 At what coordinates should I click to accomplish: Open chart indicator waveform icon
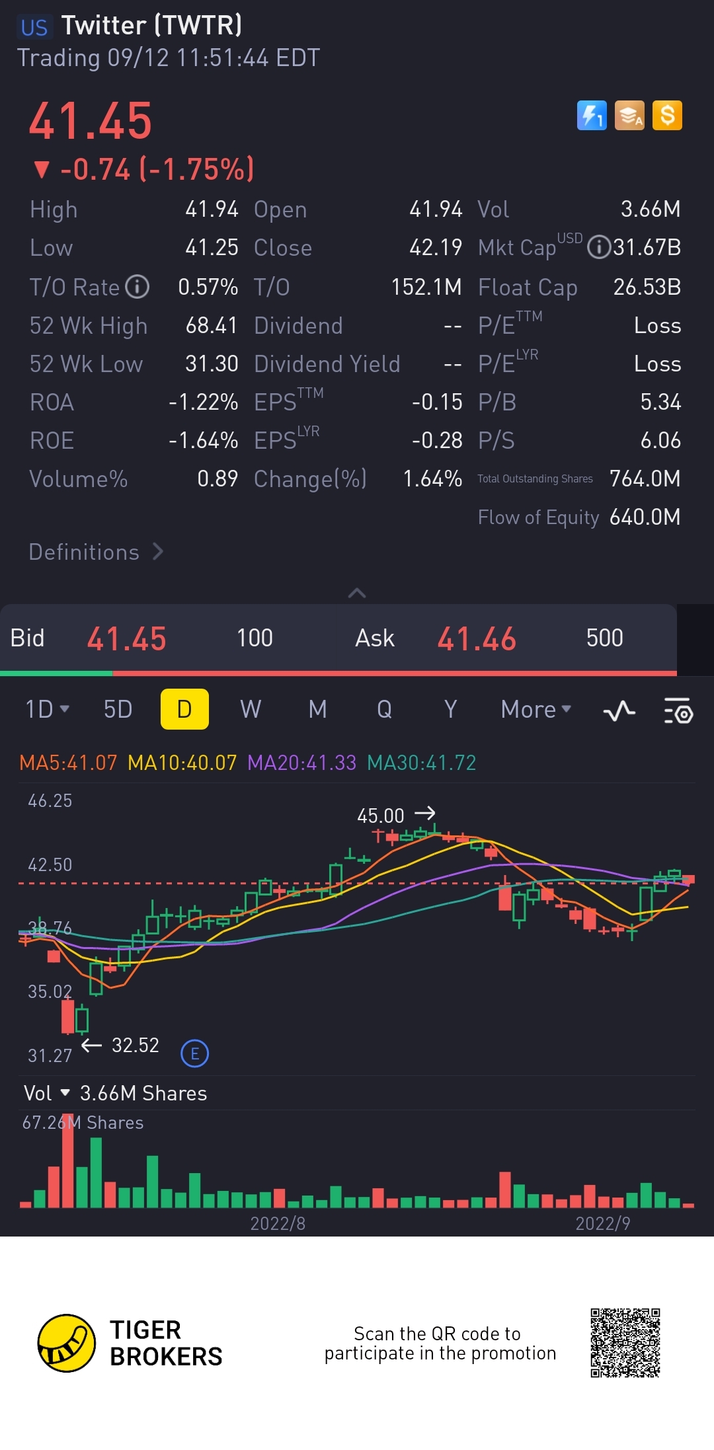(x=619, y=711)
